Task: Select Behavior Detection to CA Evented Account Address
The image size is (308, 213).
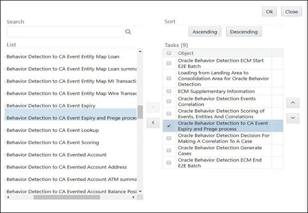Action: tap(67, 167)
